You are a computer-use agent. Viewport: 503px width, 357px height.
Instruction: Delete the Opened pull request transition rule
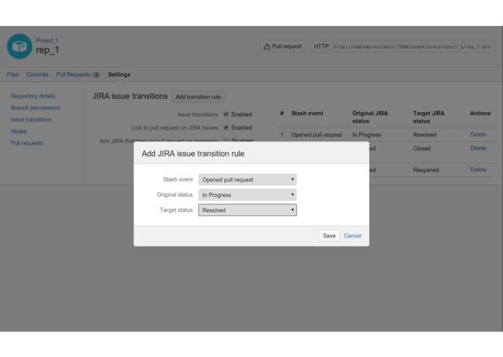(478, 134)
